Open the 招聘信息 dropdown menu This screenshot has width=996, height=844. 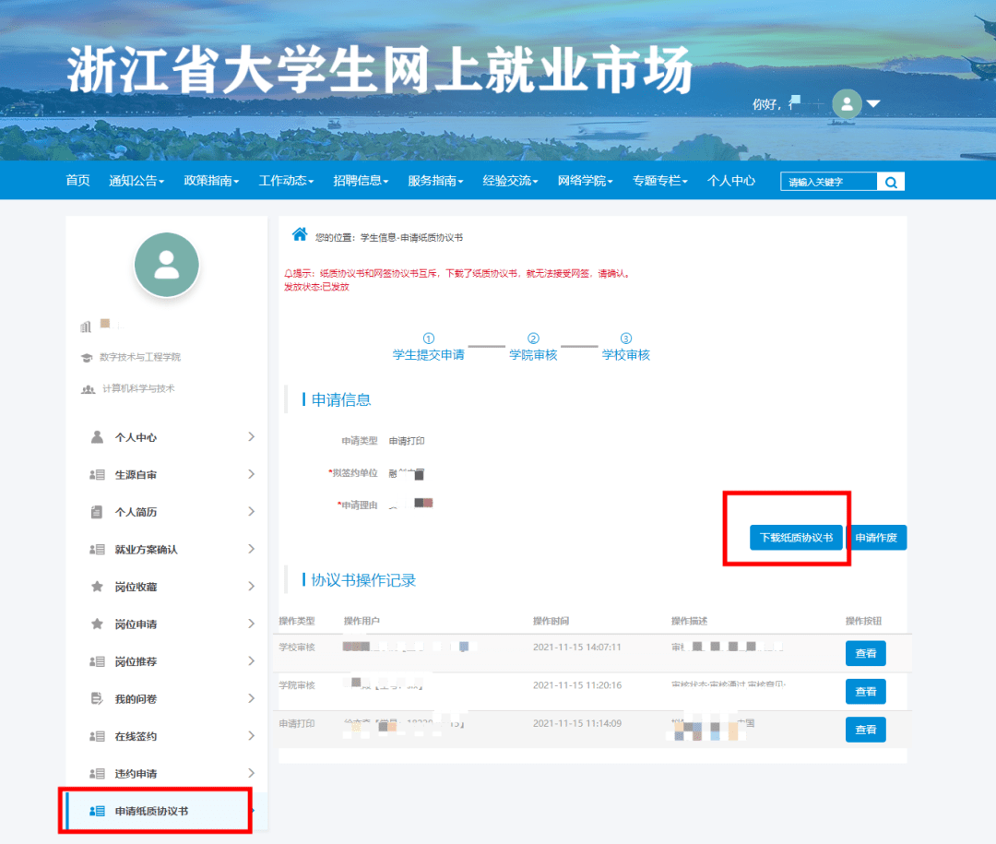click(x=360, y=181)
